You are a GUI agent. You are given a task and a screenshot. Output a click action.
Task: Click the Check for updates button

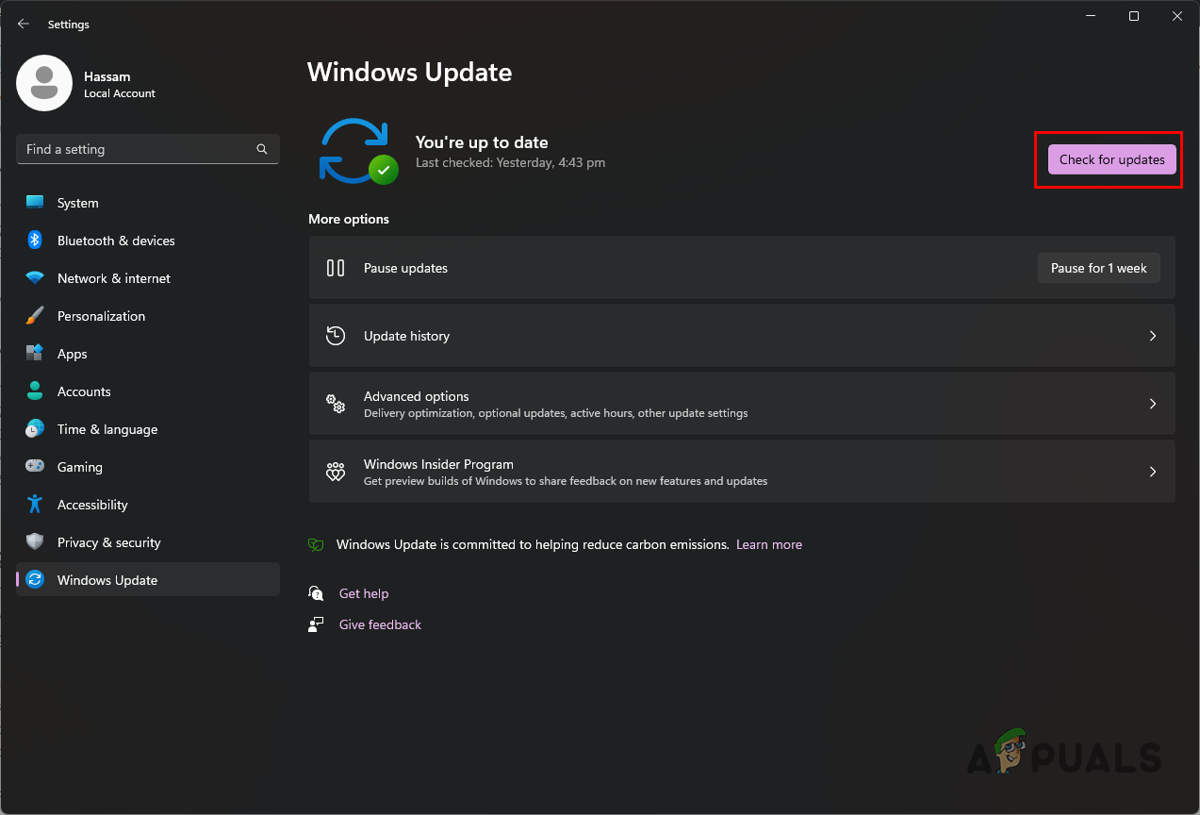pyautogui.click(x=1110, y=159)
